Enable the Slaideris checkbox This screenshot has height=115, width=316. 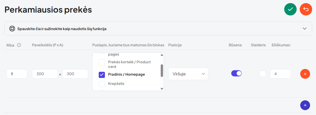pyautogui.click(x=263, y=74)
